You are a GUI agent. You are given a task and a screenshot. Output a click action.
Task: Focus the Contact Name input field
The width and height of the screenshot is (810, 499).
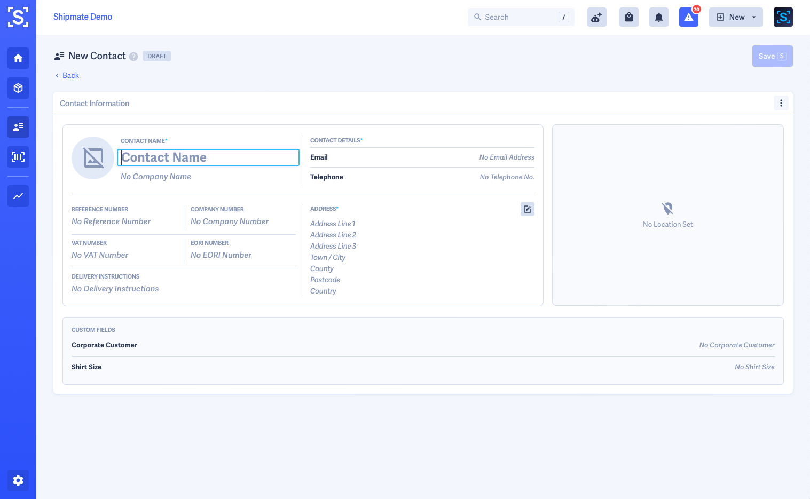[x=208, y=157]
